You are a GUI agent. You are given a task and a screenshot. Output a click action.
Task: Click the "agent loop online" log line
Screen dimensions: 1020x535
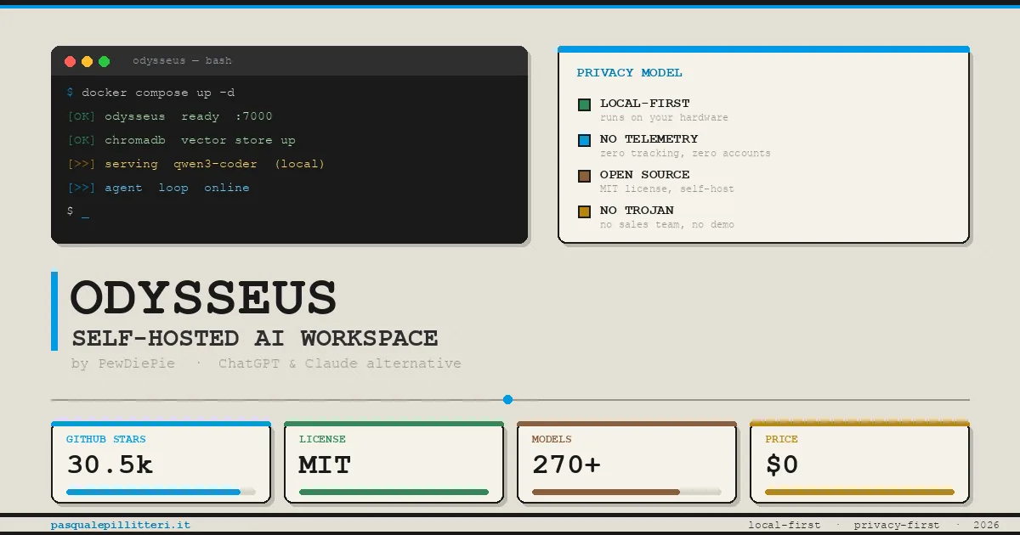(x=158, y=188)
